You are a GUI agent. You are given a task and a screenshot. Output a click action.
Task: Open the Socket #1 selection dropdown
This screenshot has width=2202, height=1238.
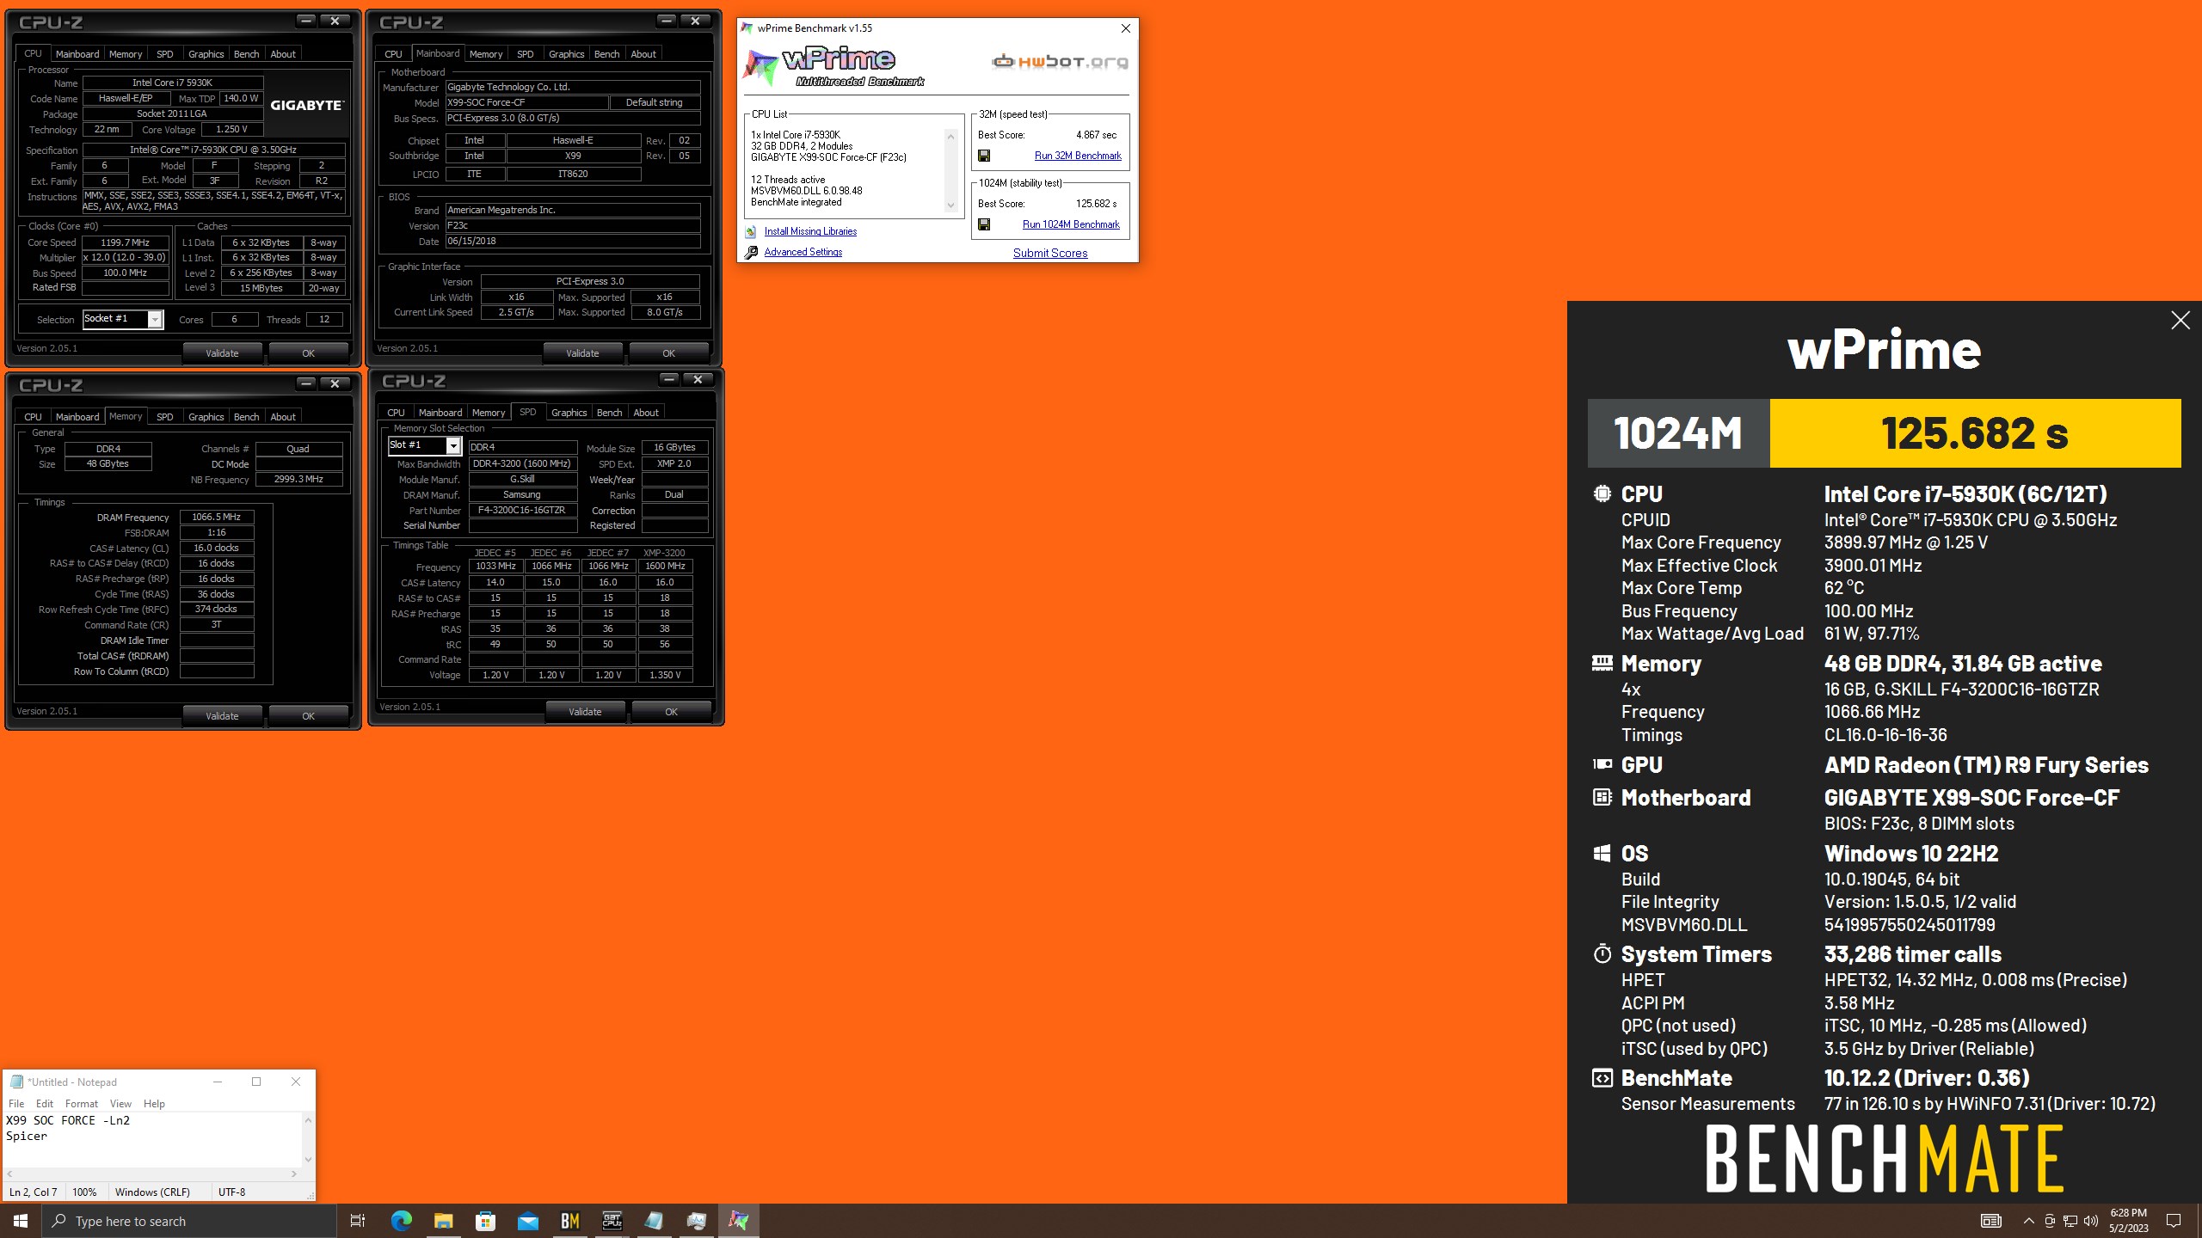[155, 320]
